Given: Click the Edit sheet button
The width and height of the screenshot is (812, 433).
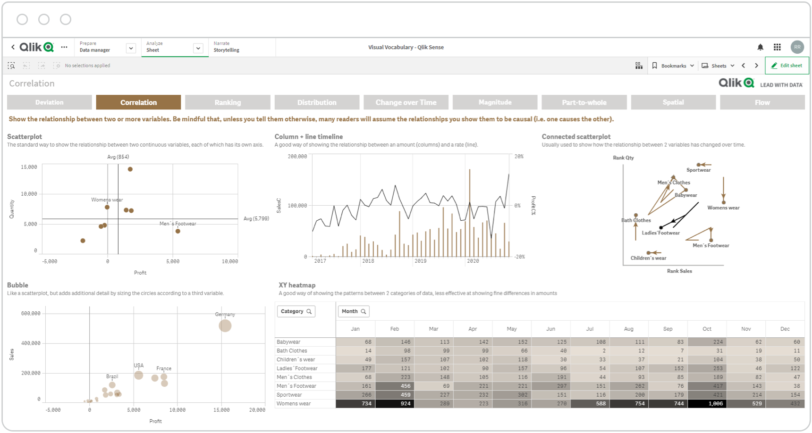Looking at the screenshot, I should click(x=787, y=66).
